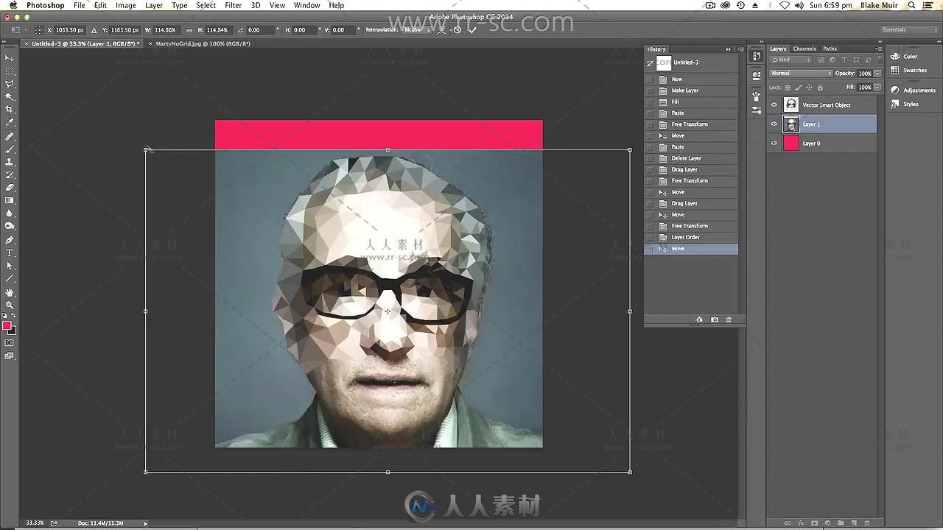
Task: Click the foreground color swatch
Action: [x=7, y=325]
